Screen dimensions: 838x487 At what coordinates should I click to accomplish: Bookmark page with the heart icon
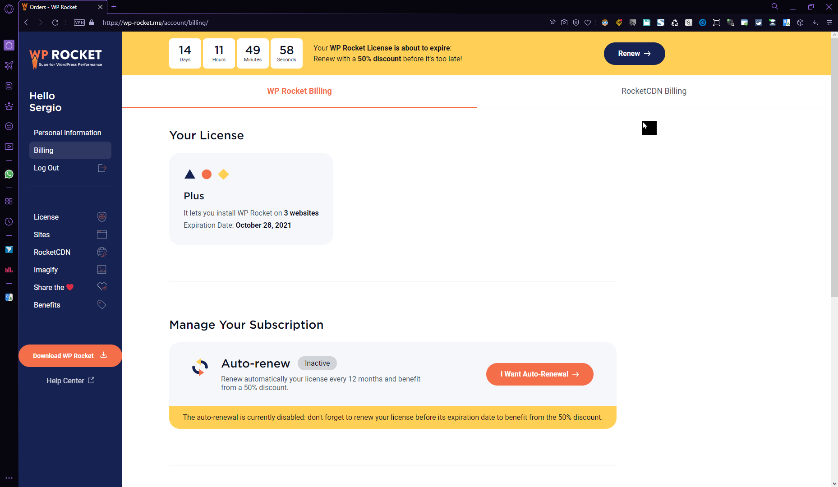(x=588, y=23)
